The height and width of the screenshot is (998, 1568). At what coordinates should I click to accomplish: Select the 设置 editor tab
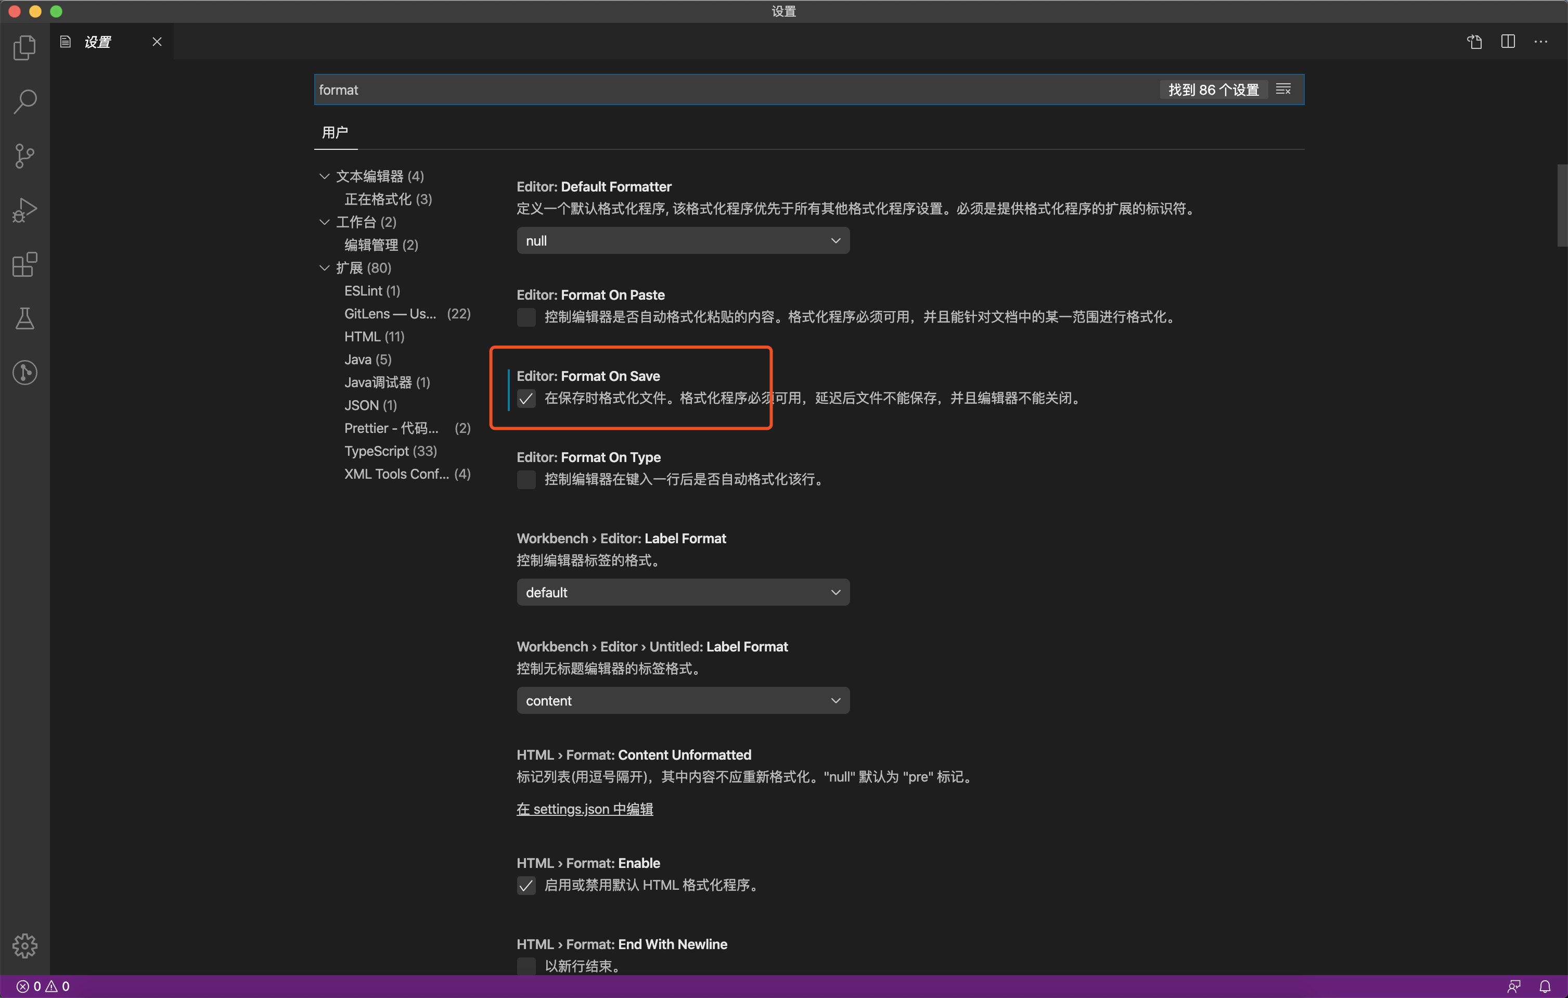coord(99,41)
